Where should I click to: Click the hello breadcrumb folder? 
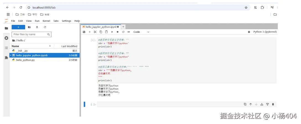[x=20, y=41]
